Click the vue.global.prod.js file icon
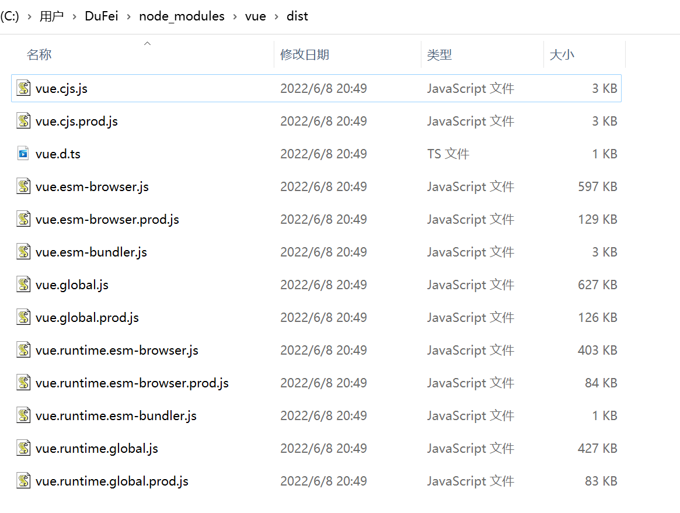The image size is (680, 513). pyautogui.click(x=23, y=317)
